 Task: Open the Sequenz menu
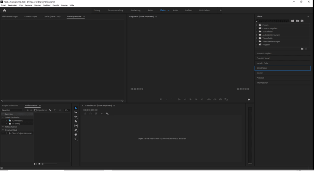[29, 6]
